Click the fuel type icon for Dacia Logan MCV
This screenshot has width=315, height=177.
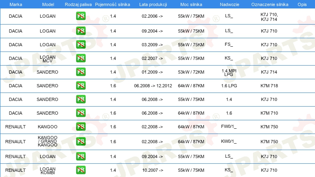81,58
